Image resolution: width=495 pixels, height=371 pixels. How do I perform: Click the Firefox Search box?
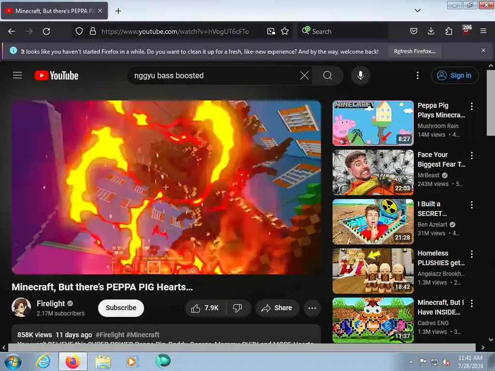(343, 31)
